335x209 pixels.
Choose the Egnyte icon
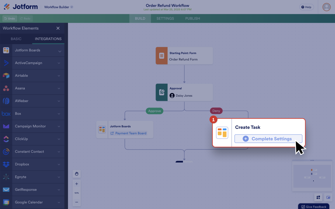coord(6,177)
